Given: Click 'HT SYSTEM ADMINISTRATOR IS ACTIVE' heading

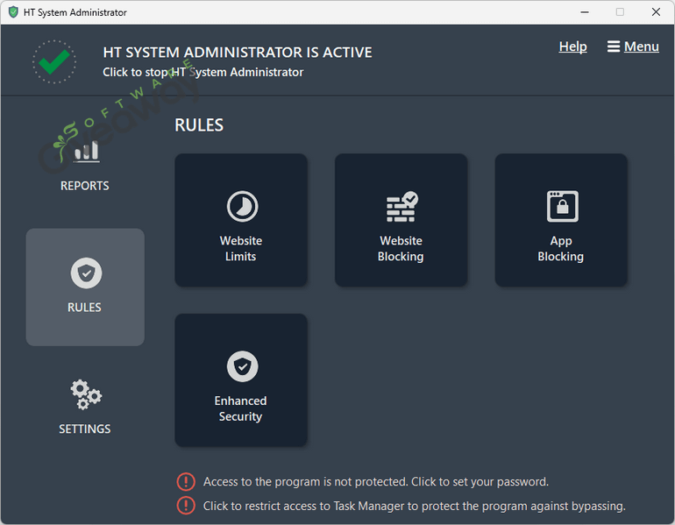Looking at the screenshot, I should pyautogui.click(x=238, y=53).
